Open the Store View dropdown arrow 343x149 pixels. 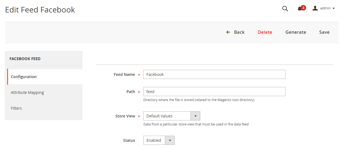click(195, 116)
